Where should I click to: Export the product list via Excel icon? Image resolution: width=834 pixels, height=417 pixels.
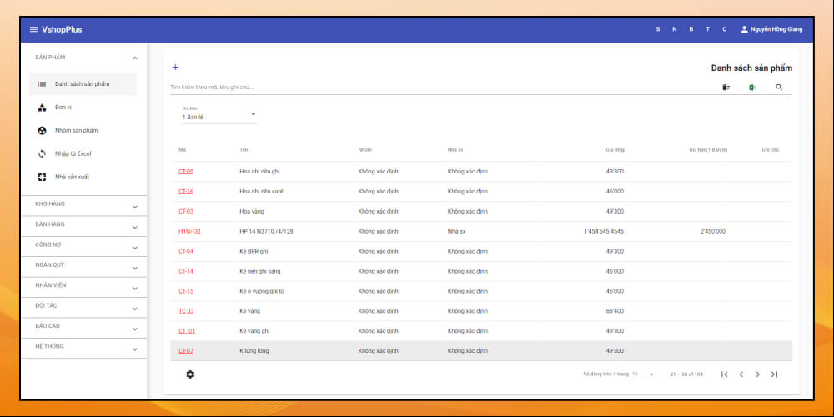coord(751,88)
